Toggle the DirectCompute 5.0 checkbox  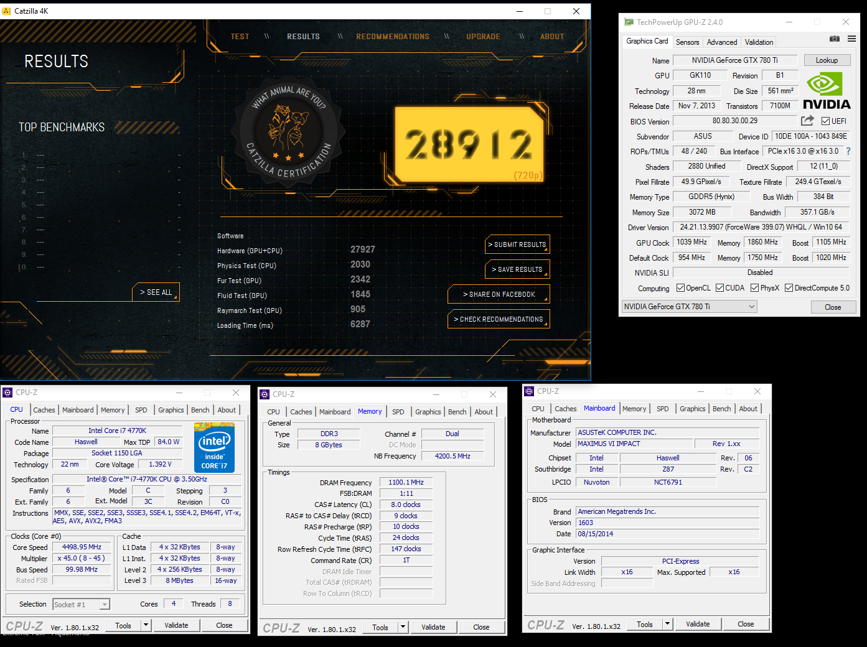pos(789,288)
